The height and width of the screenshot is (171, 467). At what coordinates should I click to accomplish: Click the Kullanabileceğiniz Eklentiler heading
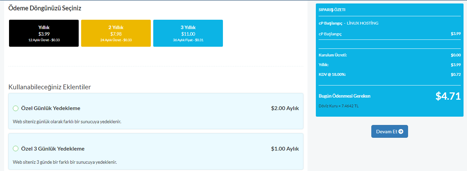pyautogui.click(x=50, y=87)
